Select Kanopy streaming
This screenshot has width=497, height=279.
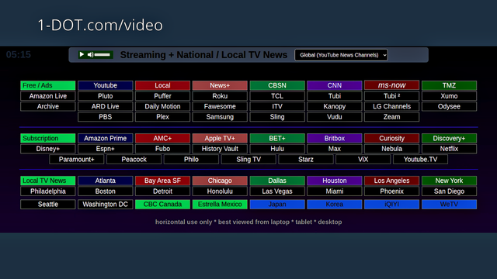tap(335, 106)
